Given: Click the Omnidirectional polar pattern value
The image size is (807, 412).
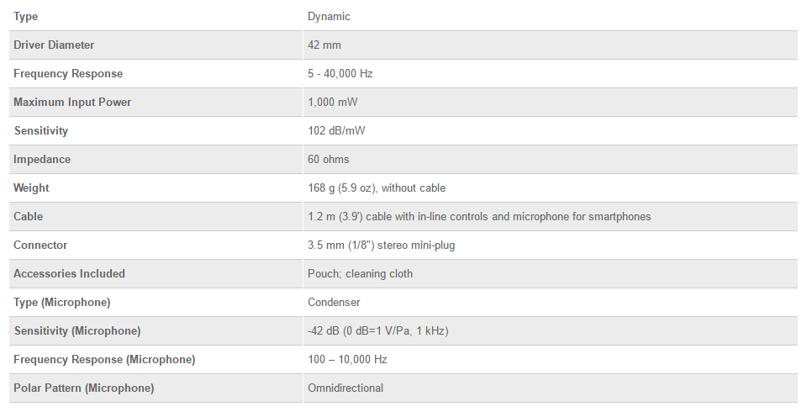Looking at the screenshot, I should click(345, 388).
